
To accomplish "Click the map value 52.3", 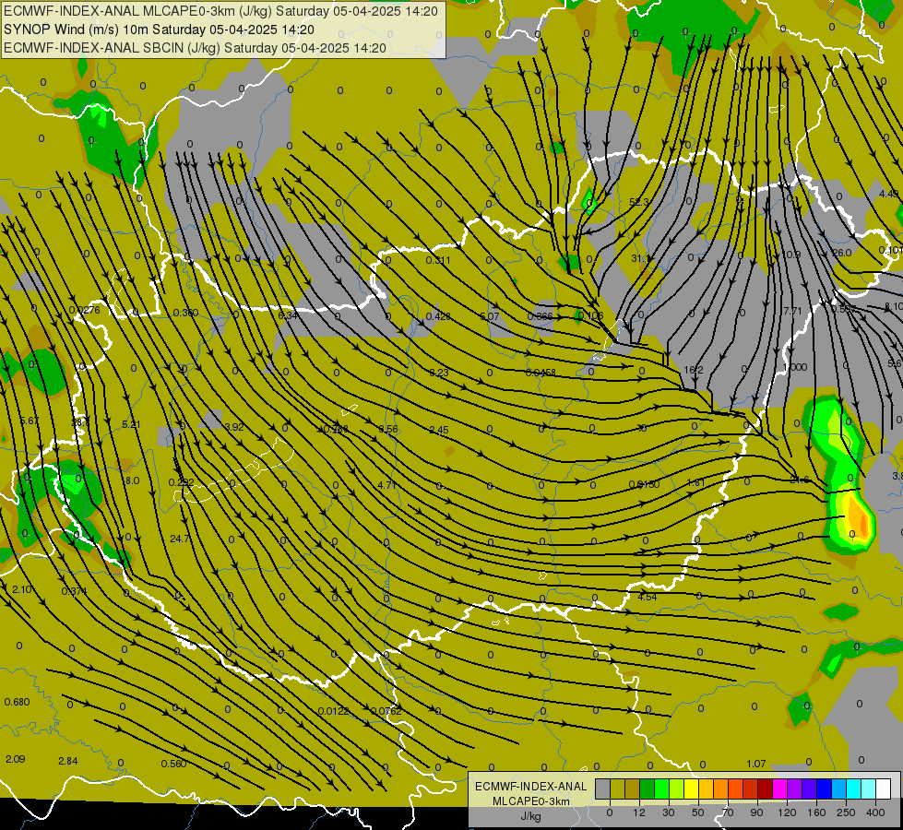I will 639,202.
